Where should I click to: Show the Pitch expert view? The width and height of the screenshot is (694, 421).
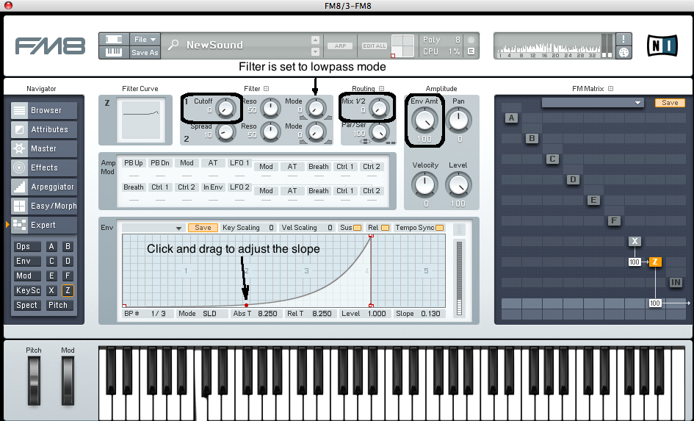click(x=59, y=305)
